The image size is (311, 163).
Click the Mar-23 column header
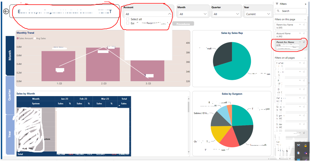point(105,99)
